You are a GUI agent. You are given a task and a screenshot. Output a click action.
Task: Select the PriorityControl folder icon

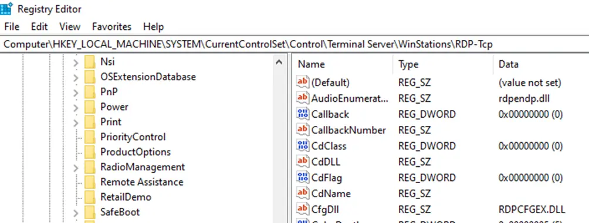coord(90,137)
